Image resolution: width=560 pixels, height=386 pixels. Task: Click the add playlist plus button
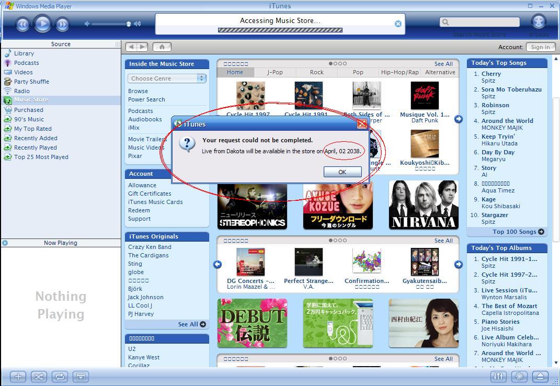point(18,376)
